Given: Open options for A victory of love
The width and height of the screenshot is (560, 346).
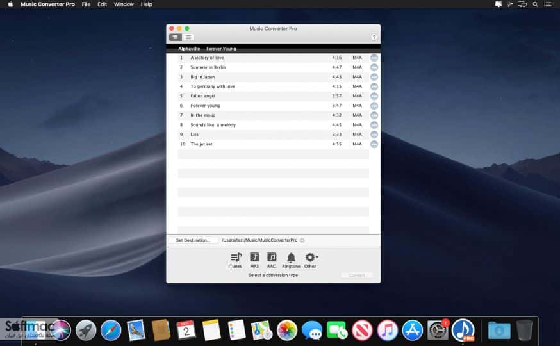Looking at the screenshot, I should [374, 58].
